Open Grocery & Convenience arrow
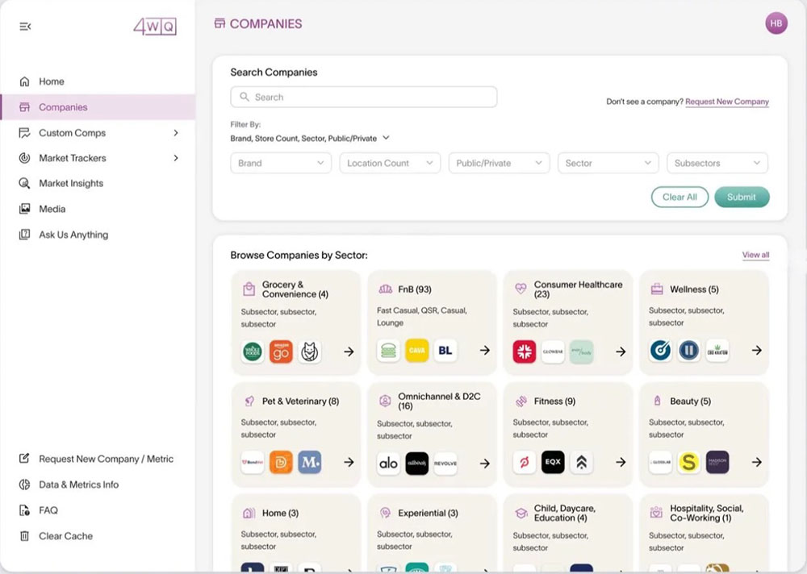Image resolution: width=807 pixels, height=574 pixels. 349,351
